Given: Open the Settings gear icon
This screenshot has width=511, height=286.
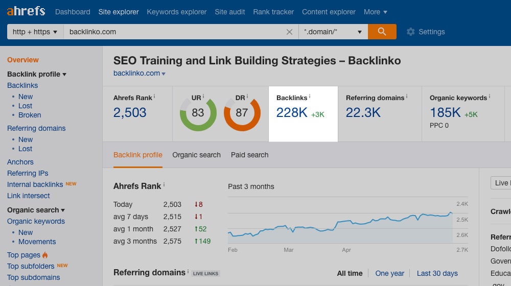Looking at the screenshot, I should (411, 32).
